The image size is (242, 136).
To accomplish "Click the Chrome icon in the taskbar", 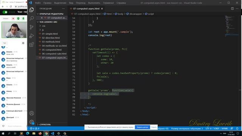I will pyautogui.click(x=46, y=133).
